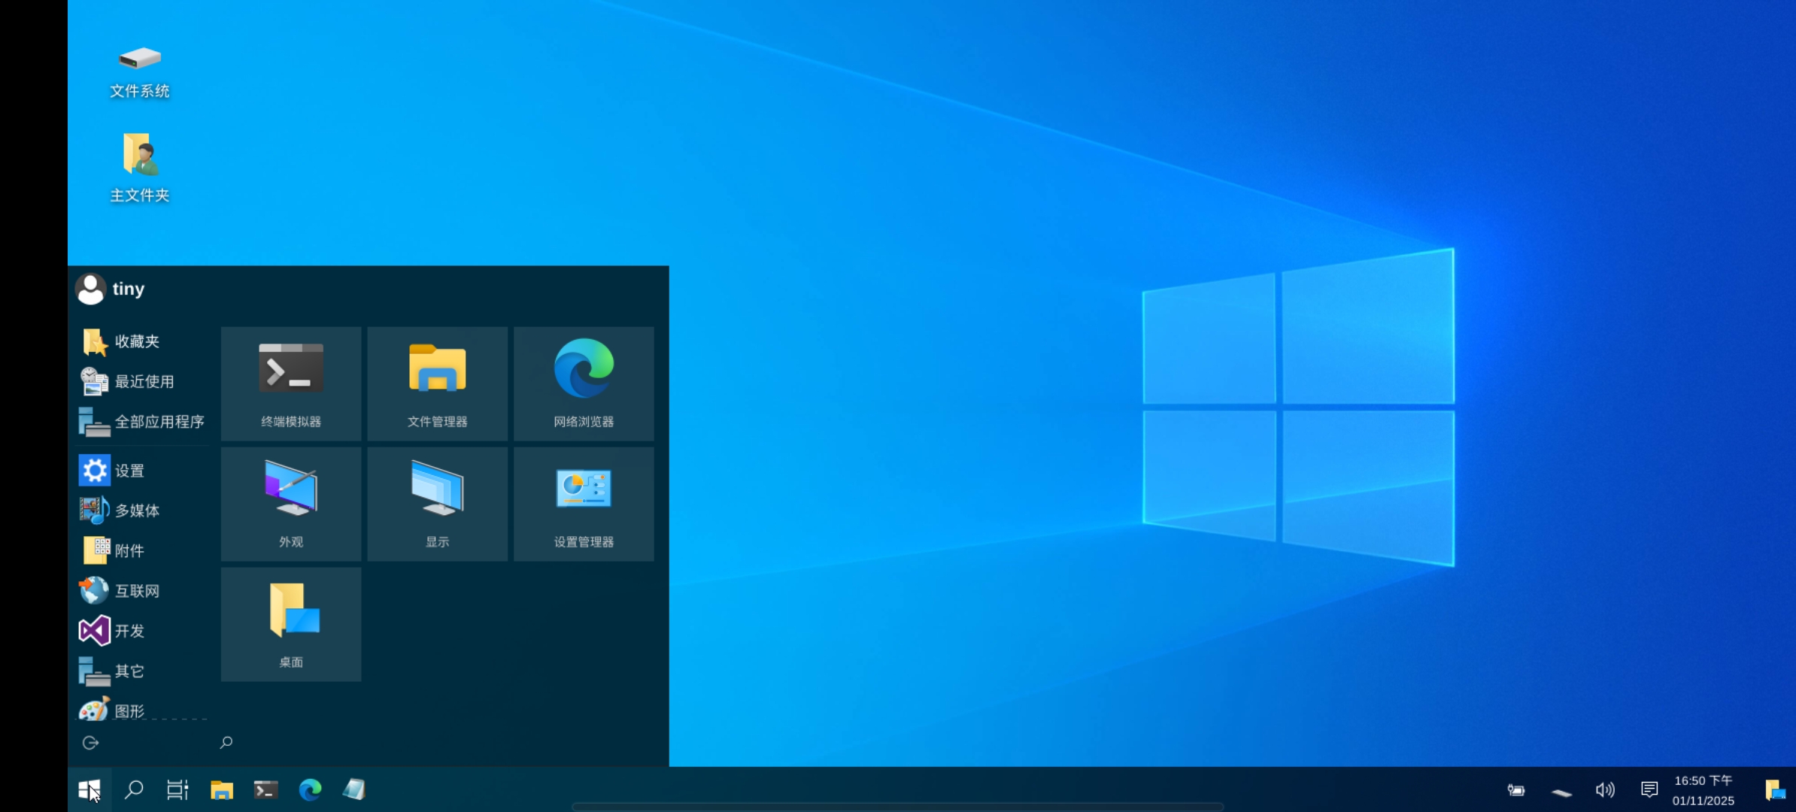Click the tiny user avatar
Viewport: 1796px width, 812px height.
(x=90, y=289)
